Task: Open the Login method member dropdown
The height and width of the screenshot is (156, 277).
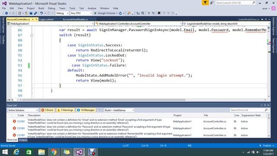Action: coord(227,24)
